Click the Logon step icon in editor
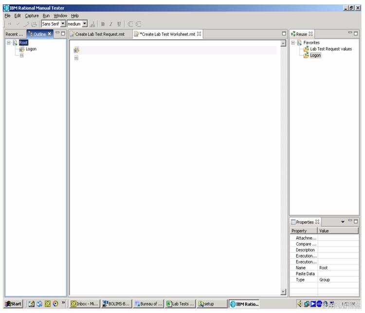Viewport: 365px width, 313px height. [76, 50]
